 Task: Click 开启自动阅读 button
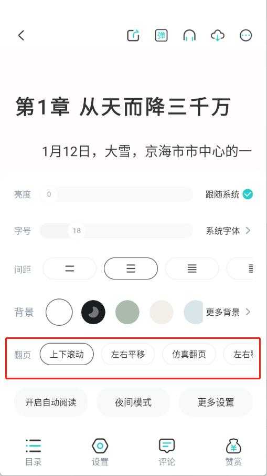click(x=51, y=402)
